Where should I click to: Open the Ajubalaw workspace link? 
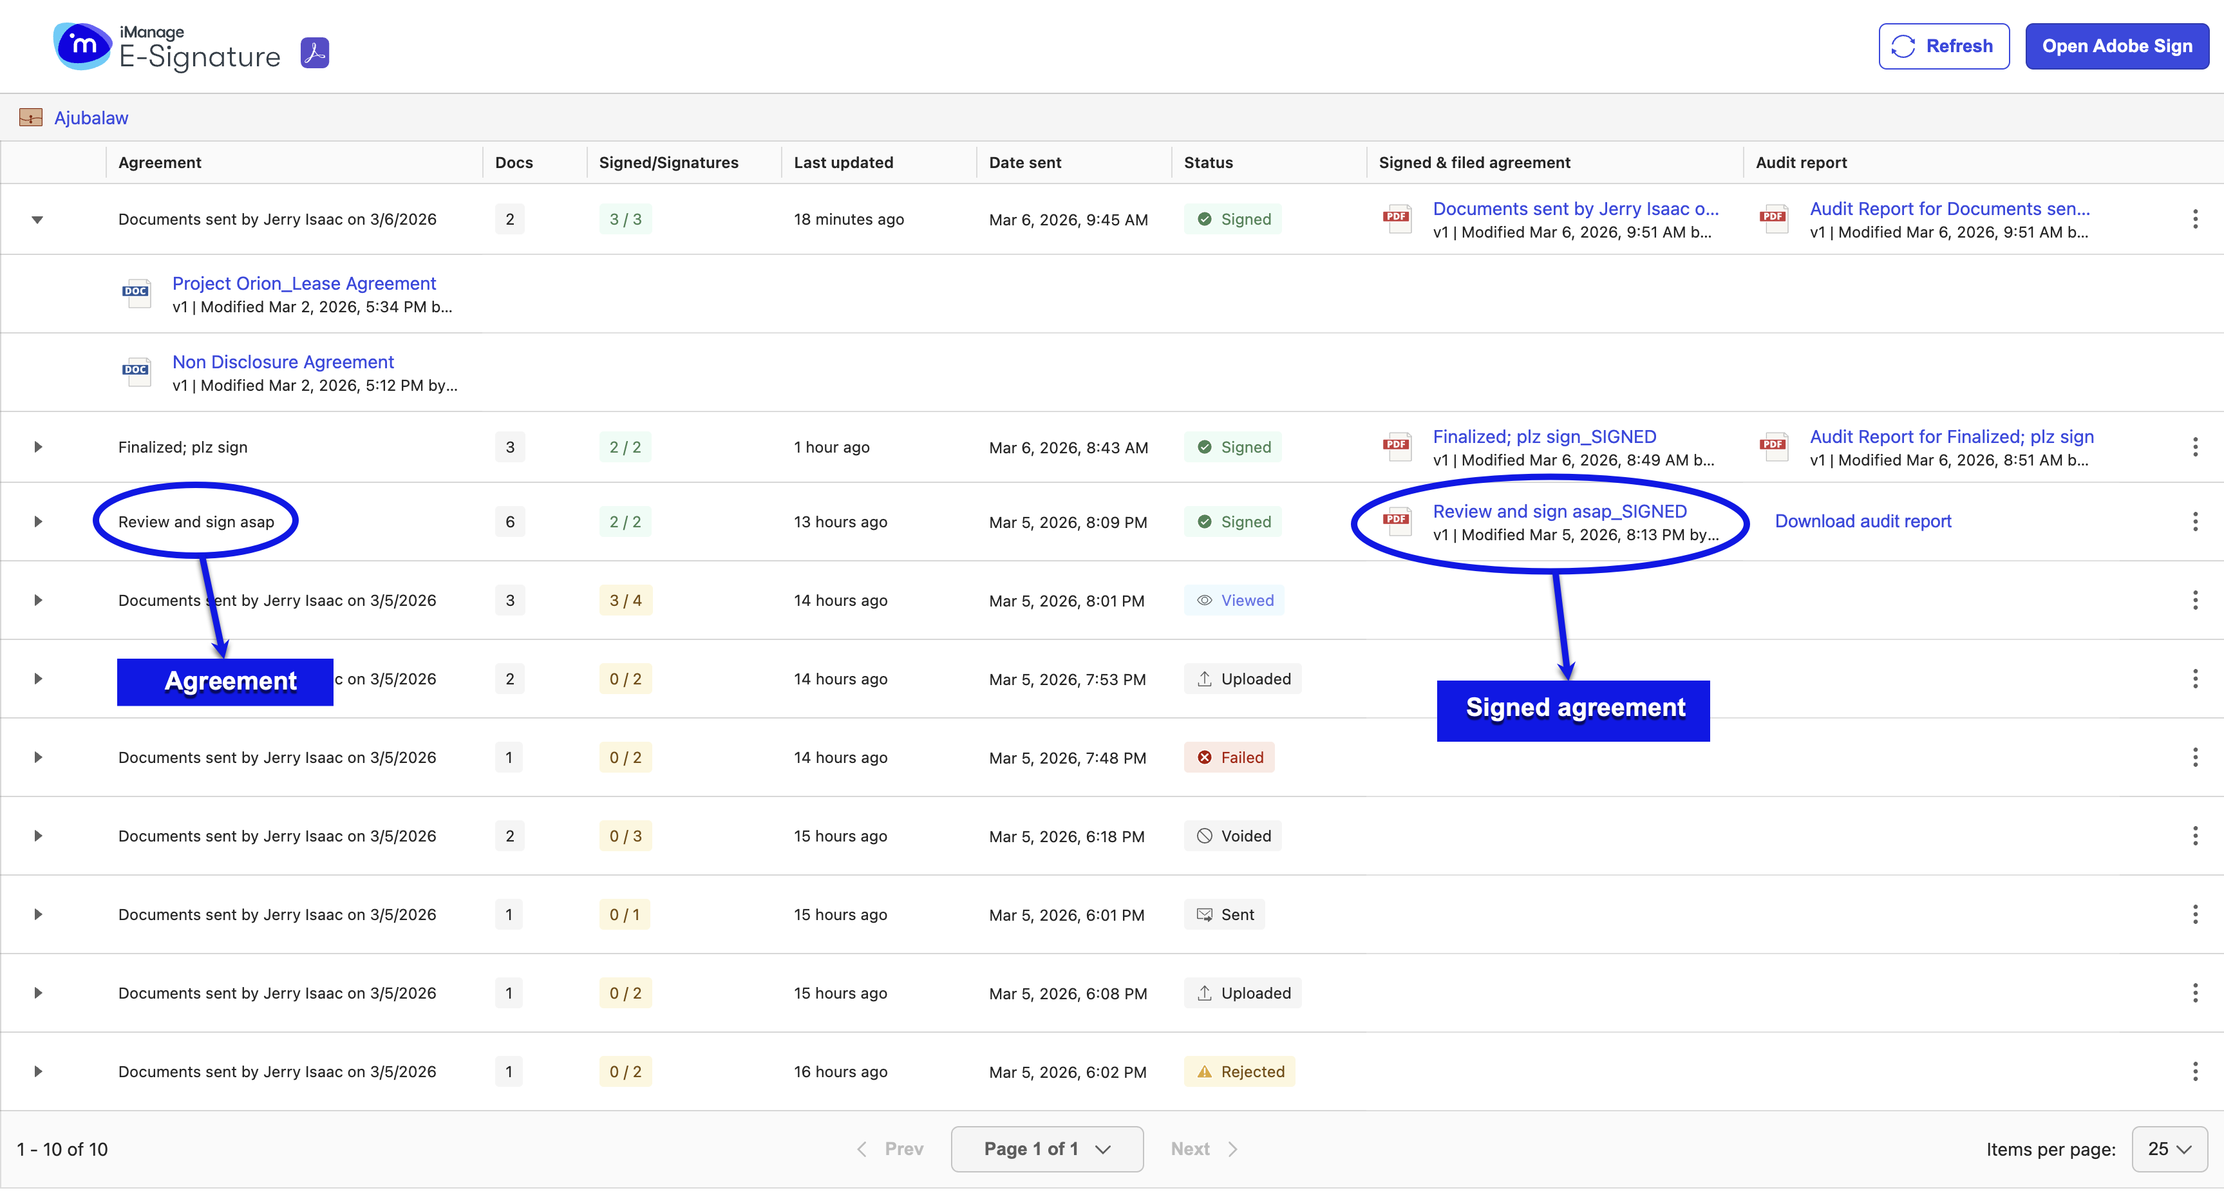(91, 117)
